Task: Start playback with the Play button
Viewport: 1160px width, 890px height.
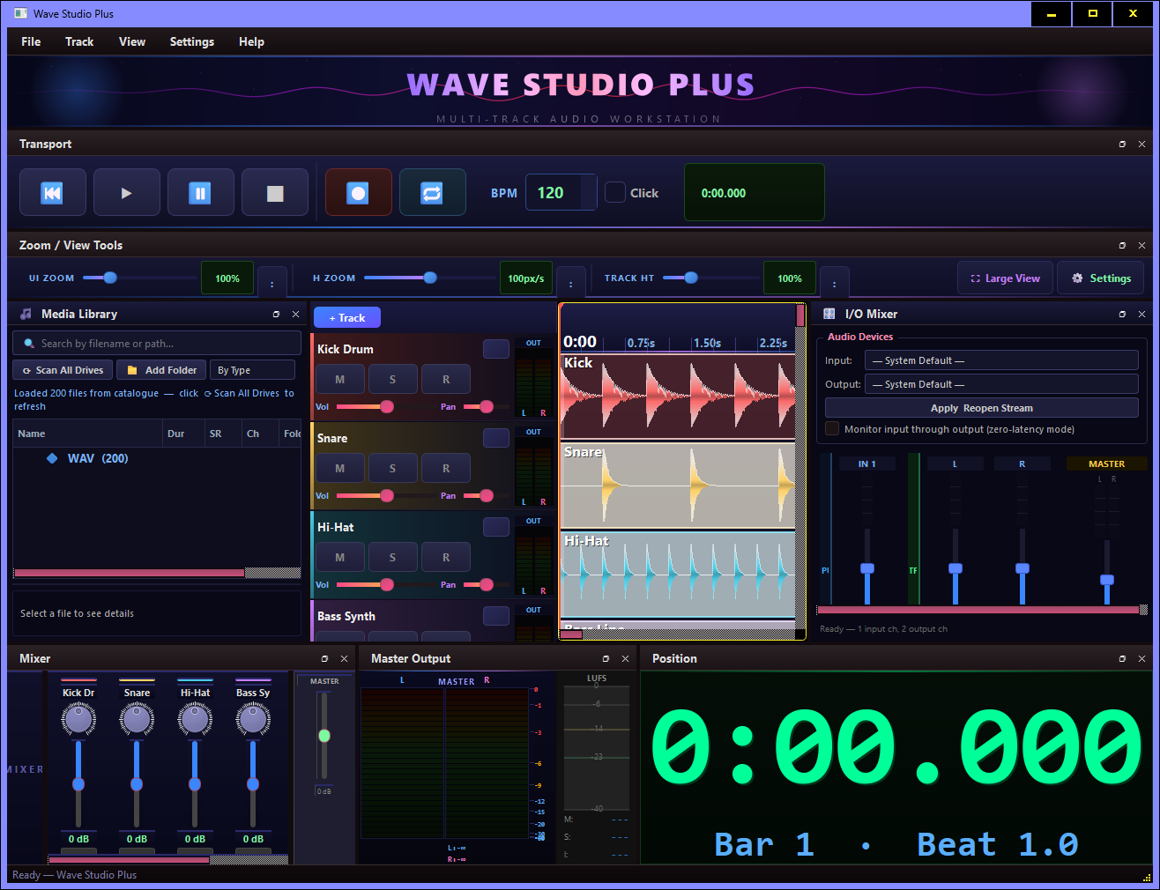Action: click(x=127, y=193)
